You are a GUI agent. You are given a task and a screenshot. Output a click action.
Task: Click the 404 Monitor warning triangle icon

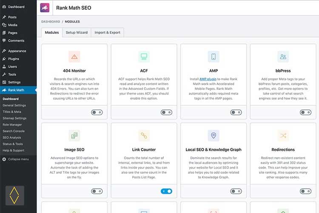74,57
